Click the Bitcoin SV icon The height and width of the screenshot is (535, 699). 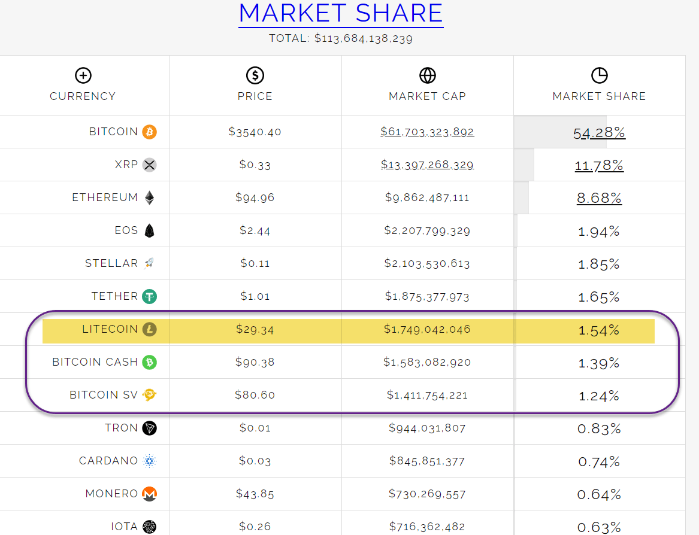(149, 395)
